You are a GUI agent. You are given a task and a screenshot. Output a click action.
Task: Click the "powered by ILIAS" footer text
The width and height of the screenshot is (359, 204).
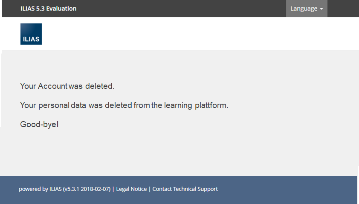[40, 189]
